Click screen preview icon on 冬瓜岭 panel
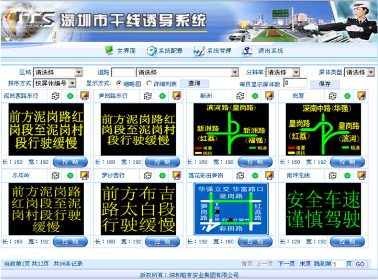This screenshot has height=280, width=378. click(x=84, y=176)
